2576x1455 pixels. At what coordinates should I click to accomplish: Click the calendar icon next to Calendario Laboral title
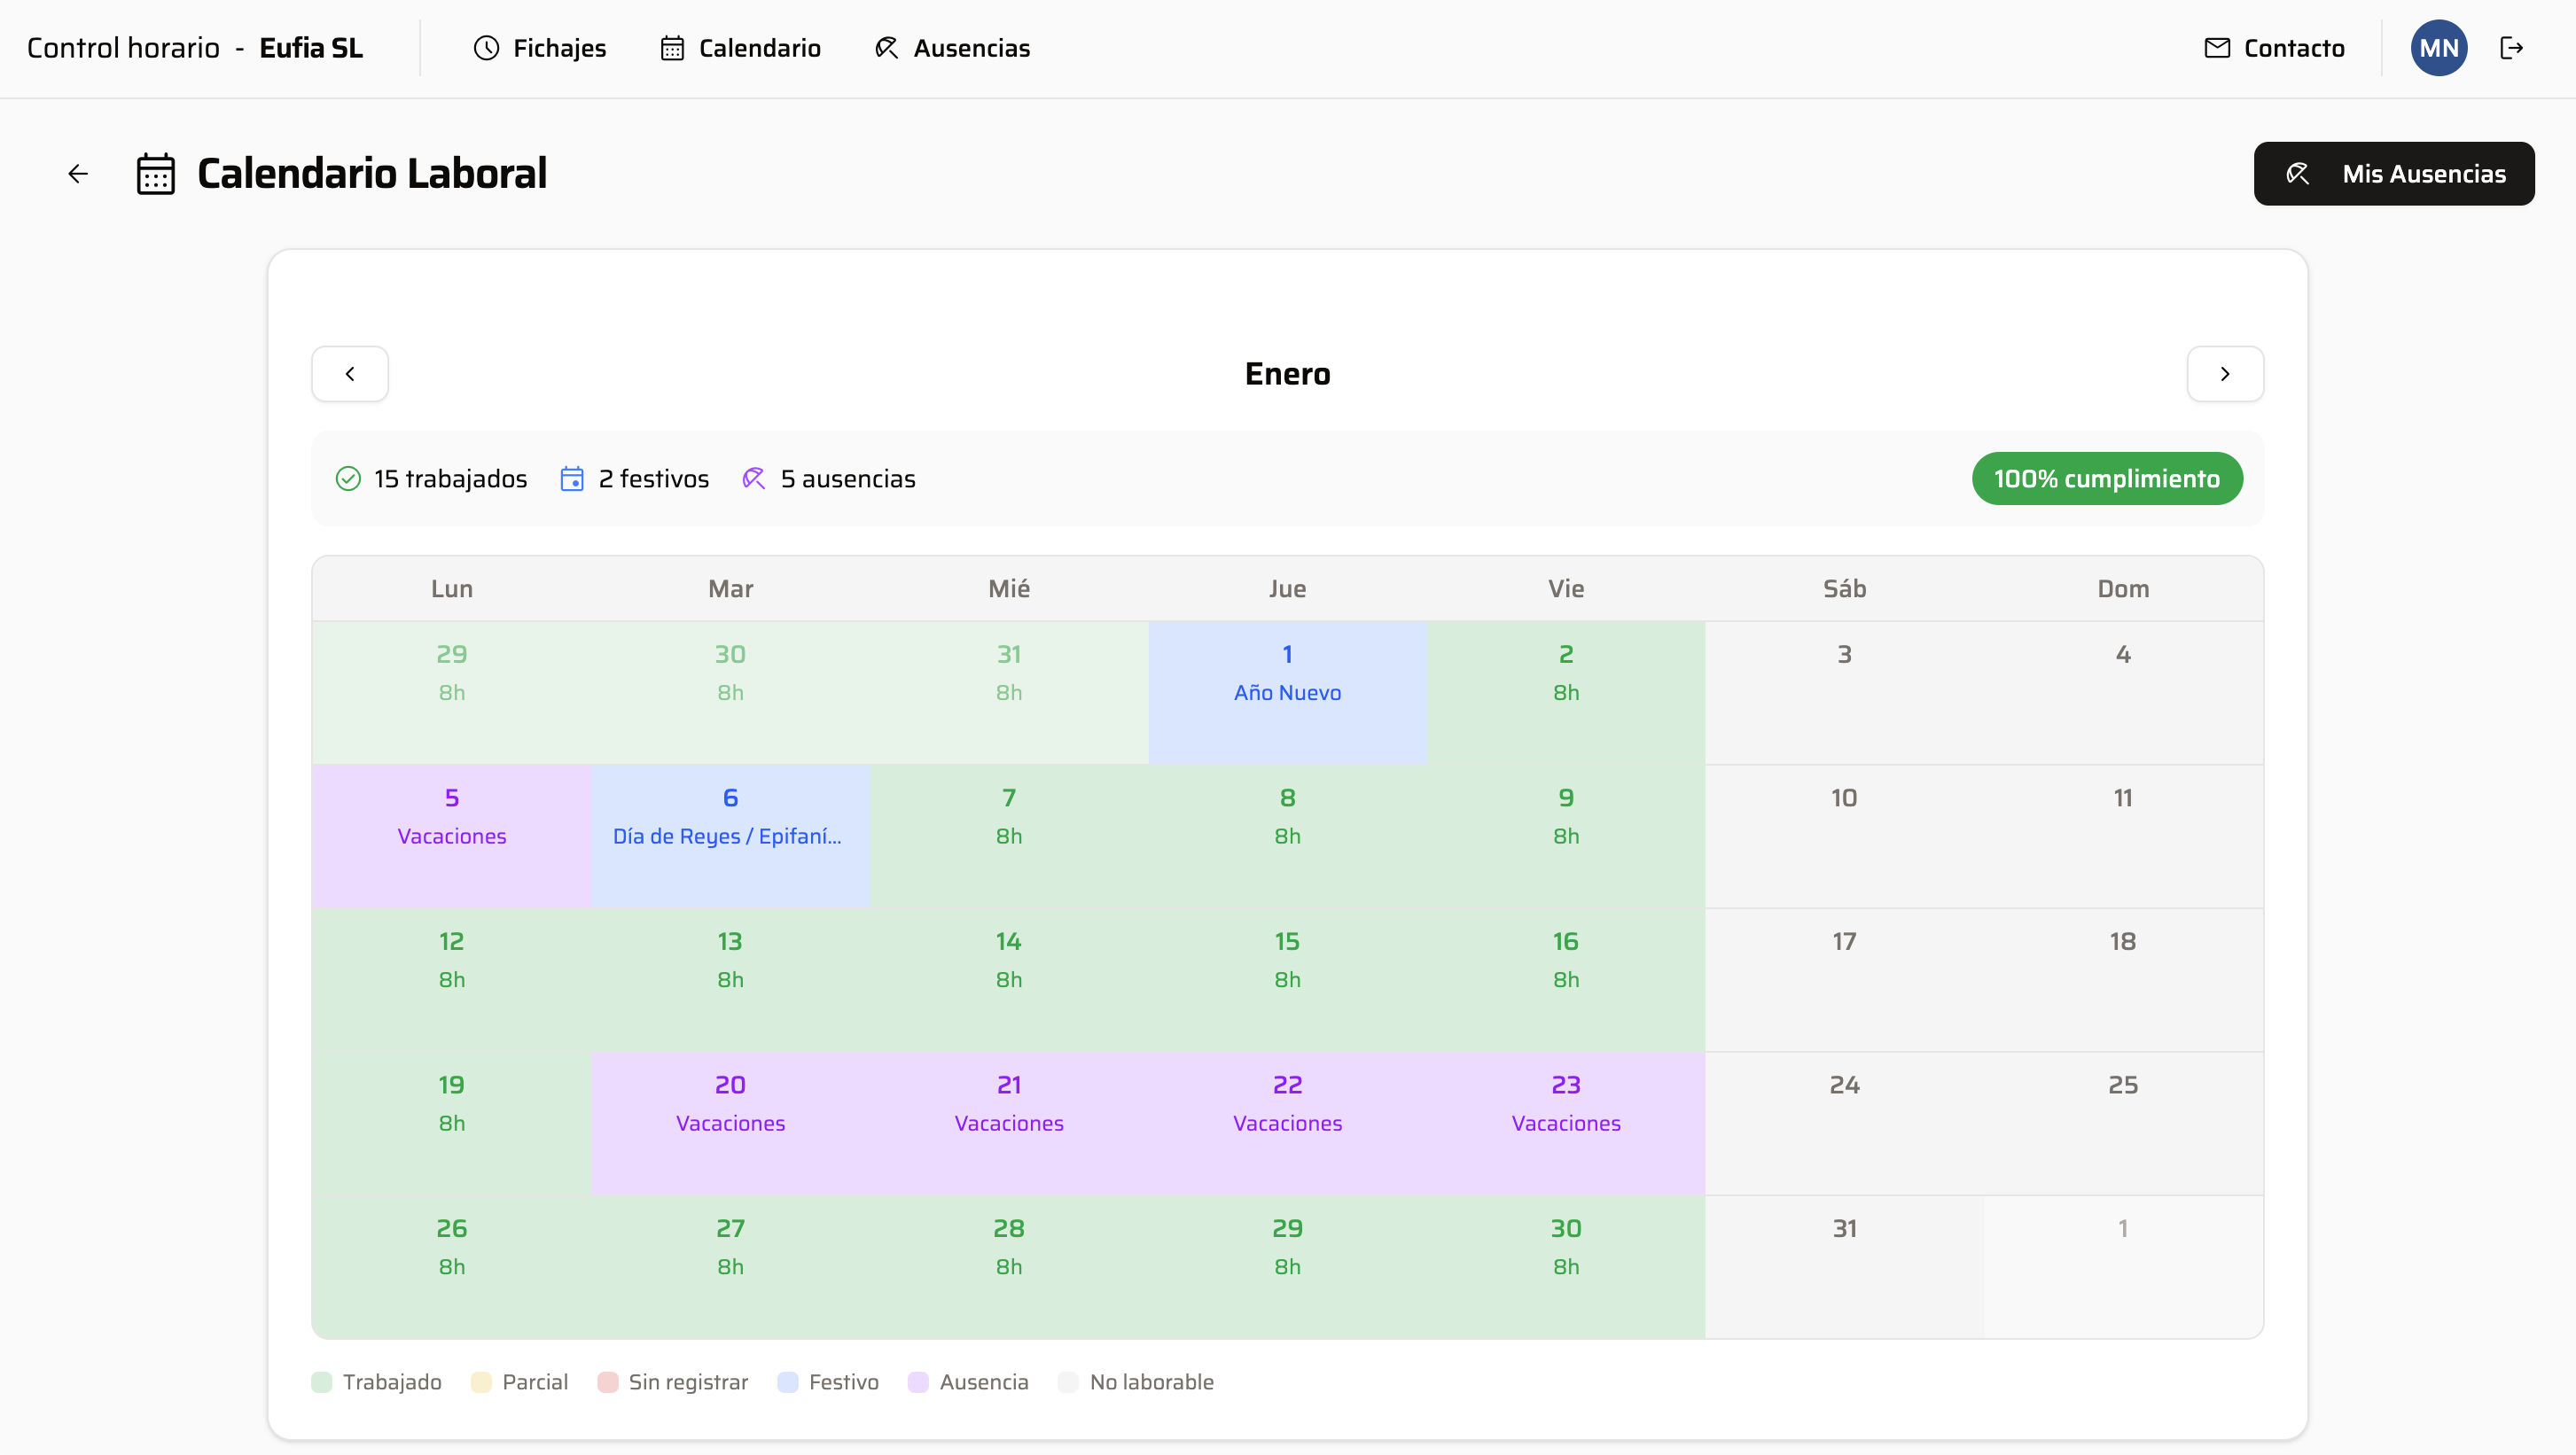pos(156,174)
